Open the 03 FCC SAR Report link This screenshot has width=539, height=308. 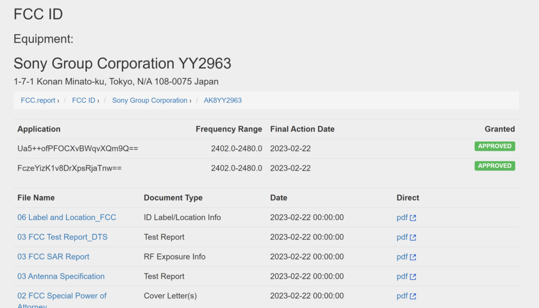pyautogui.click(x=53, y=257)
